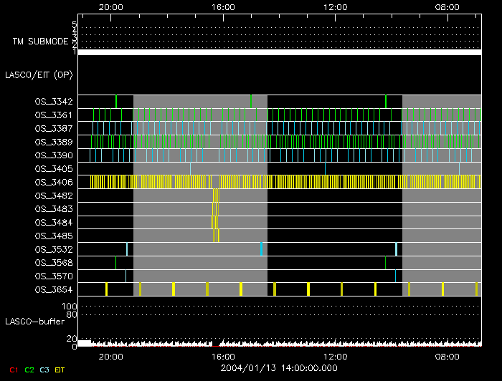Click the green C2 legend entry
The image size is (502, 381).
29,370
